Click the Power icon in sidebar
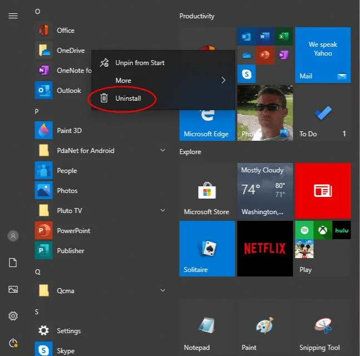 (x=13, y=343)
